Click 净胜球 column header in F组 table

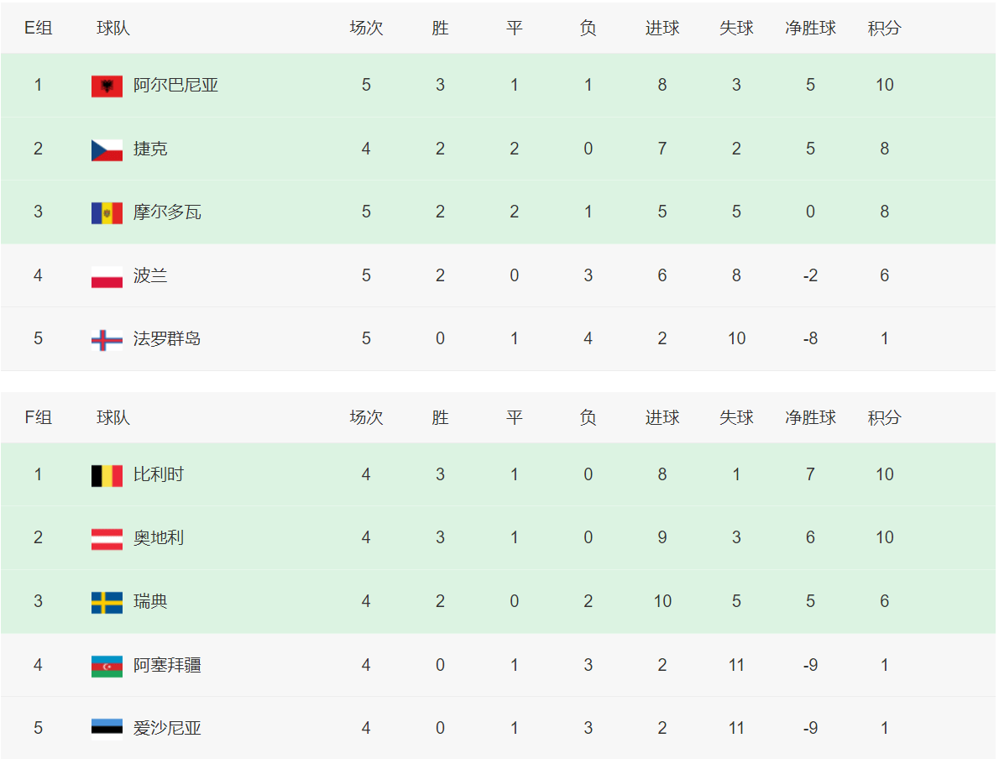(x=810, y=417)
